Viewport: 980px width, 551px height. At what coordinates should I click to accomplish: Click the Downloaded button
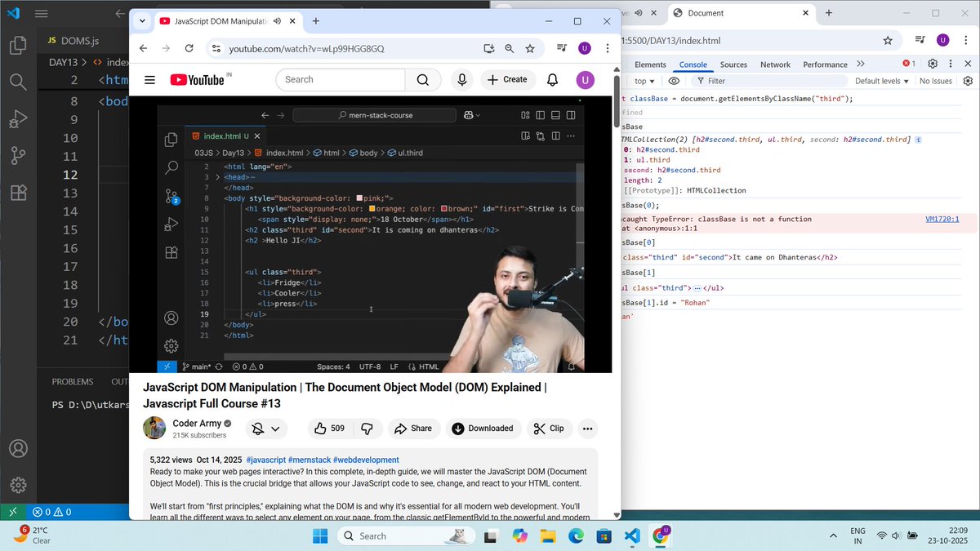coord(482,428)
